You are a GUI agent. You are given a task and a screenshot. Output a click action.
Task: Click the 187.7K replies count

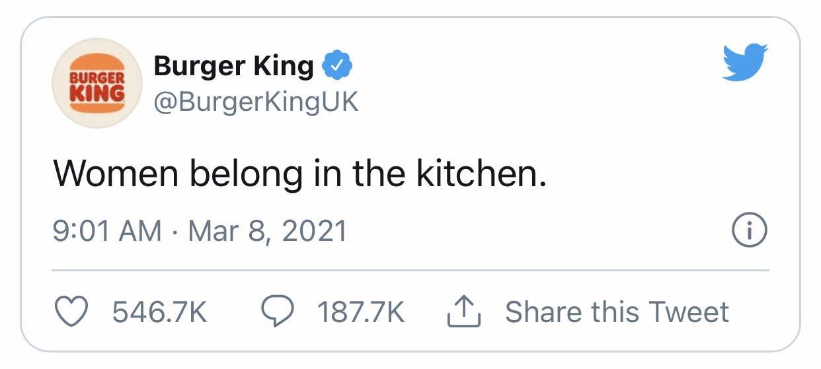pos(362,312)
